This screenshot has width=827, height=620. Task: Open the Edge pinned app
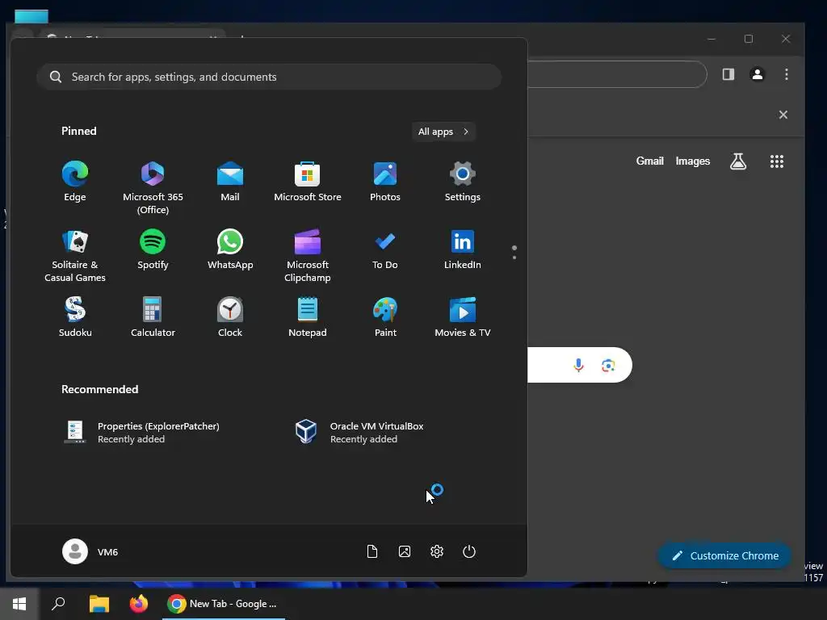(75, 182)
